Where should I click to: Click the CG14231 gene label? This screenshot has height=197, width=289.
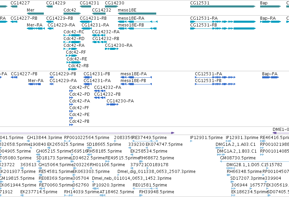pyautogui.click(x=89, y=3)
